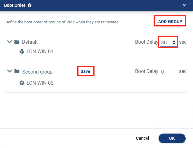193x148 pixels.
Task: Focus the Default Boot Delay field
Action: (x=165, y=43)
